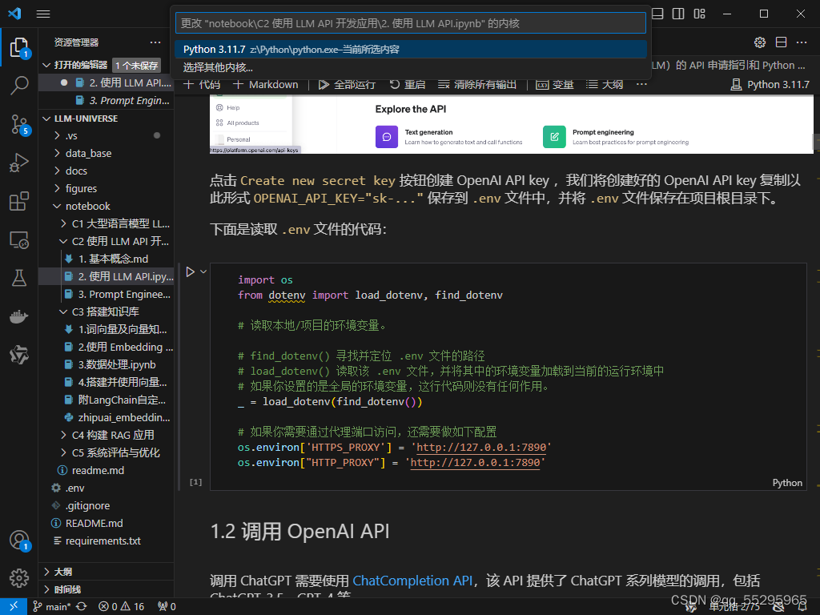Viewport: 820px width, 615px height.
Task: Open the 变量 variables viewer
Action: click(x=555, y=84)
